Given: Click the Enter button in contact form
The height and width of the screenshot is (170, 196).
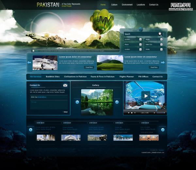Looking at the screenshot, I should point(65,112).
